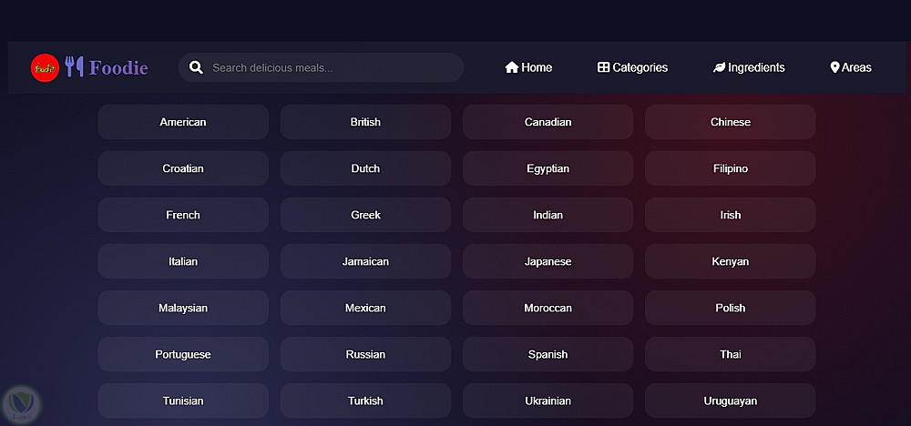Open the Foodie brand title link
This screenshot has width=911, height=426.
[x=118, y=67]
